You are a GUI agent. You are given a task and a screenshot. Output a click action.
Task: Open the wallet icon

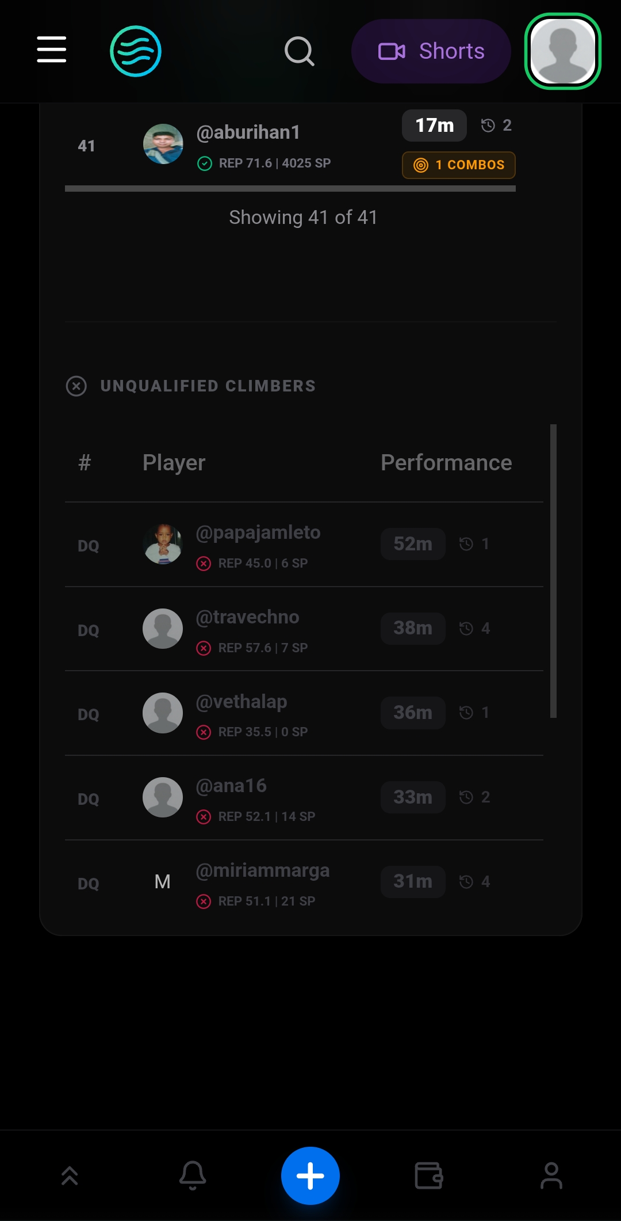click(x=429, y=1176)
